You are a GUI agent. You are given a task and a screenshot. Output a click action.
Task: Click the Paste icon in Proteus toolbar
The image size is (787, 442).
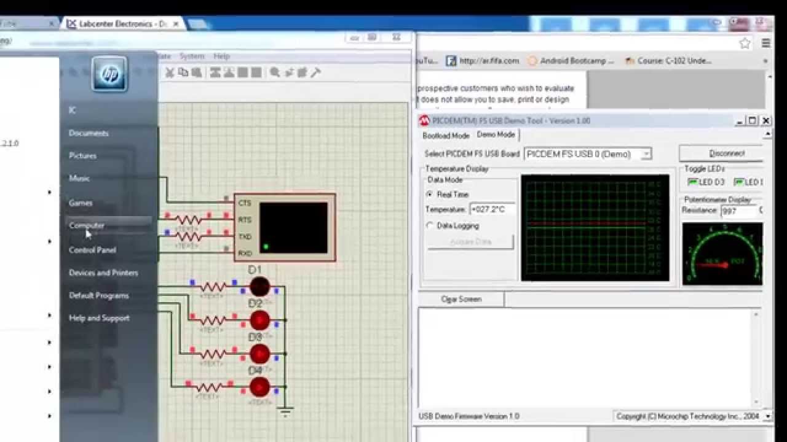coord(197,72)
